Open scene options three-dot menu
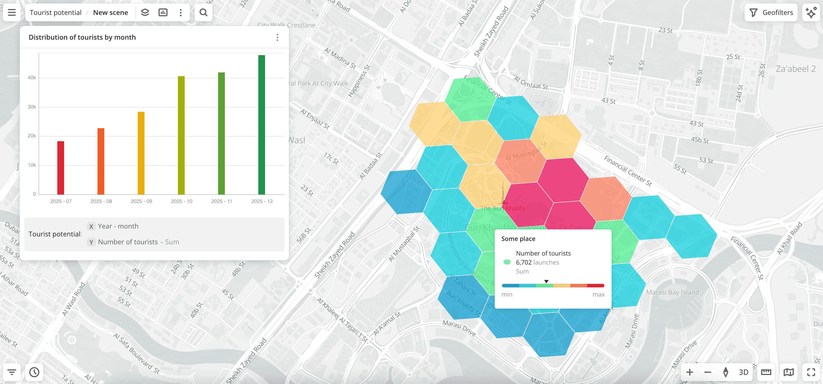823x384 pixels. point(181,12)
